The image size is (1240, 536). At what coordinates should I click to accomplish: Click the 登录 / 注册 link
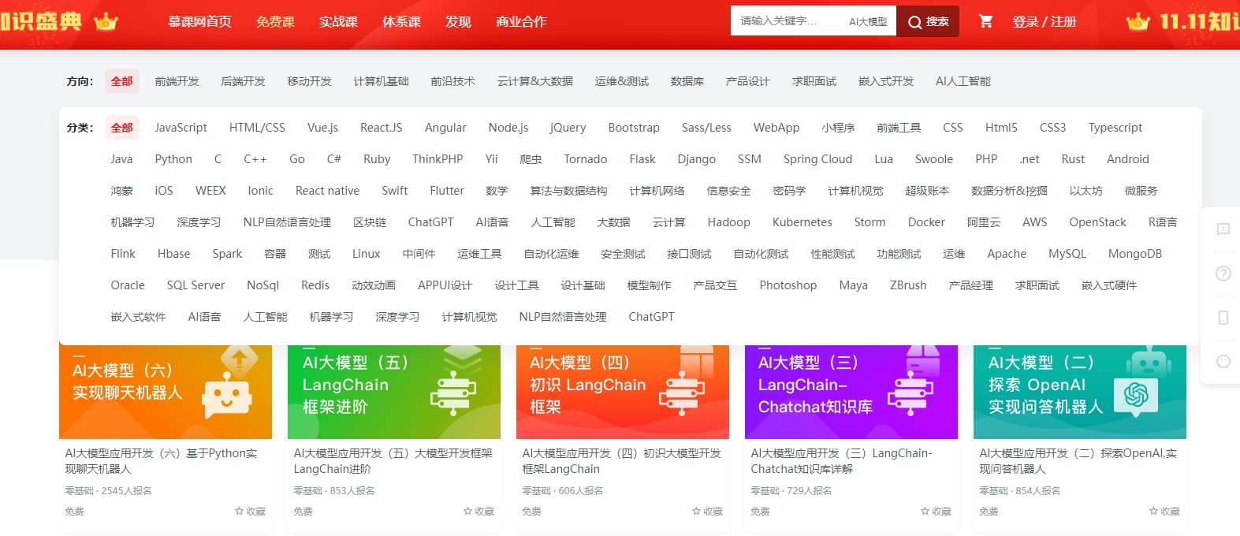(x=1045, y=21)
